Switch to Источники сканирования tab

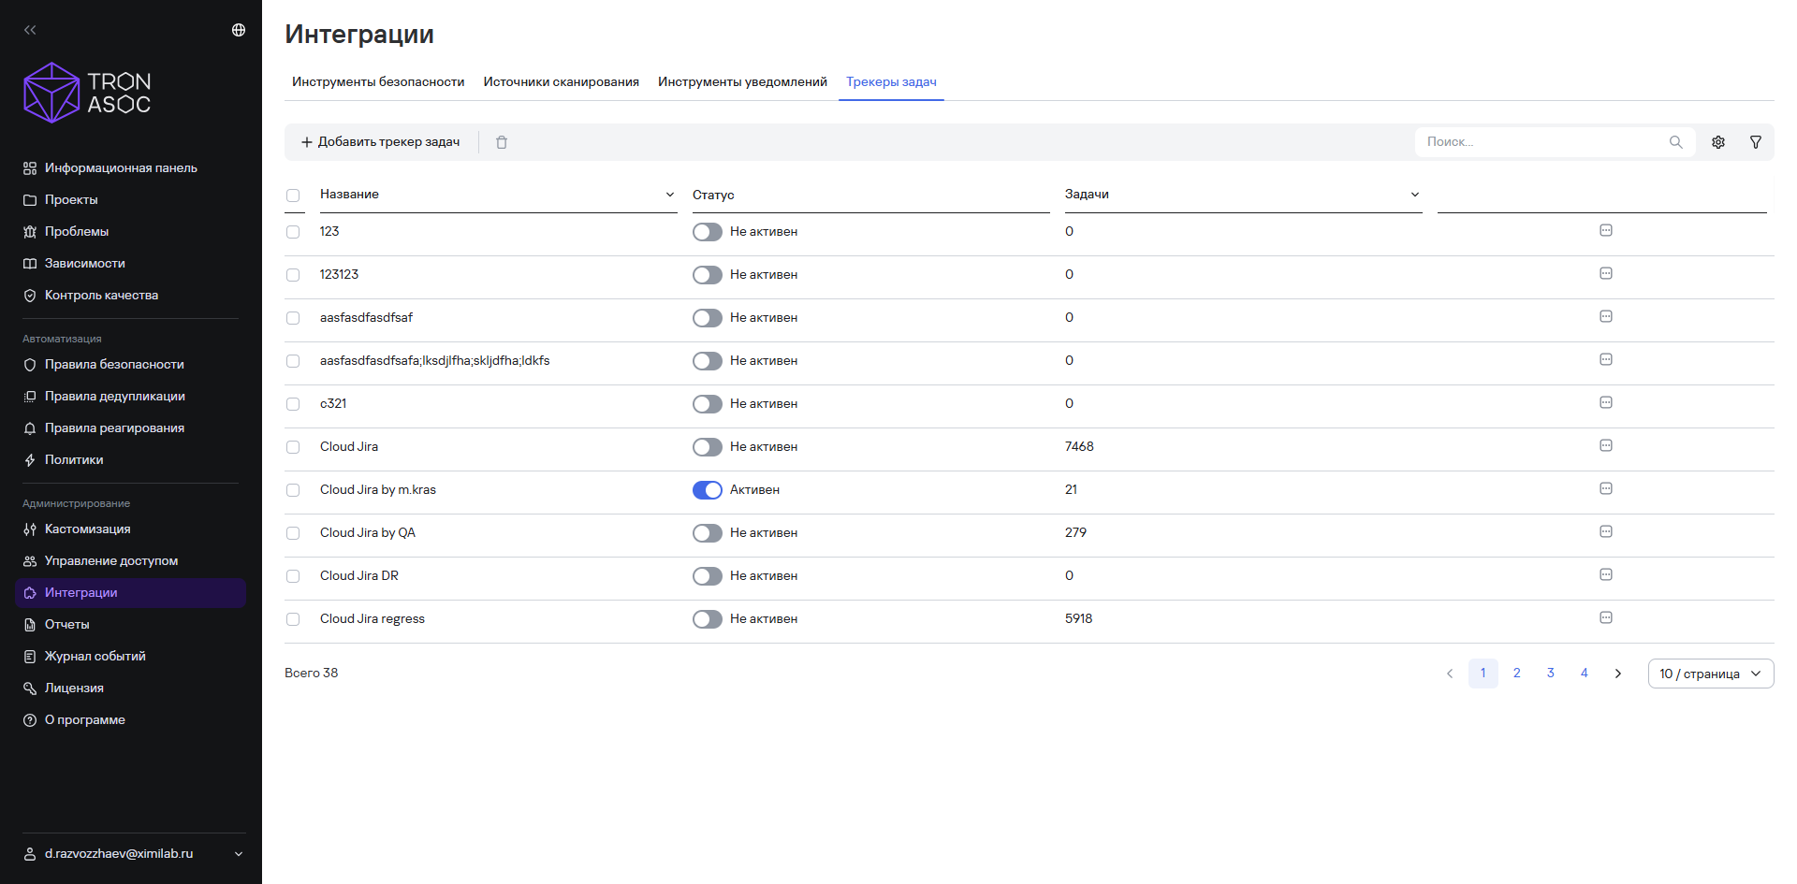click(562, 82)
